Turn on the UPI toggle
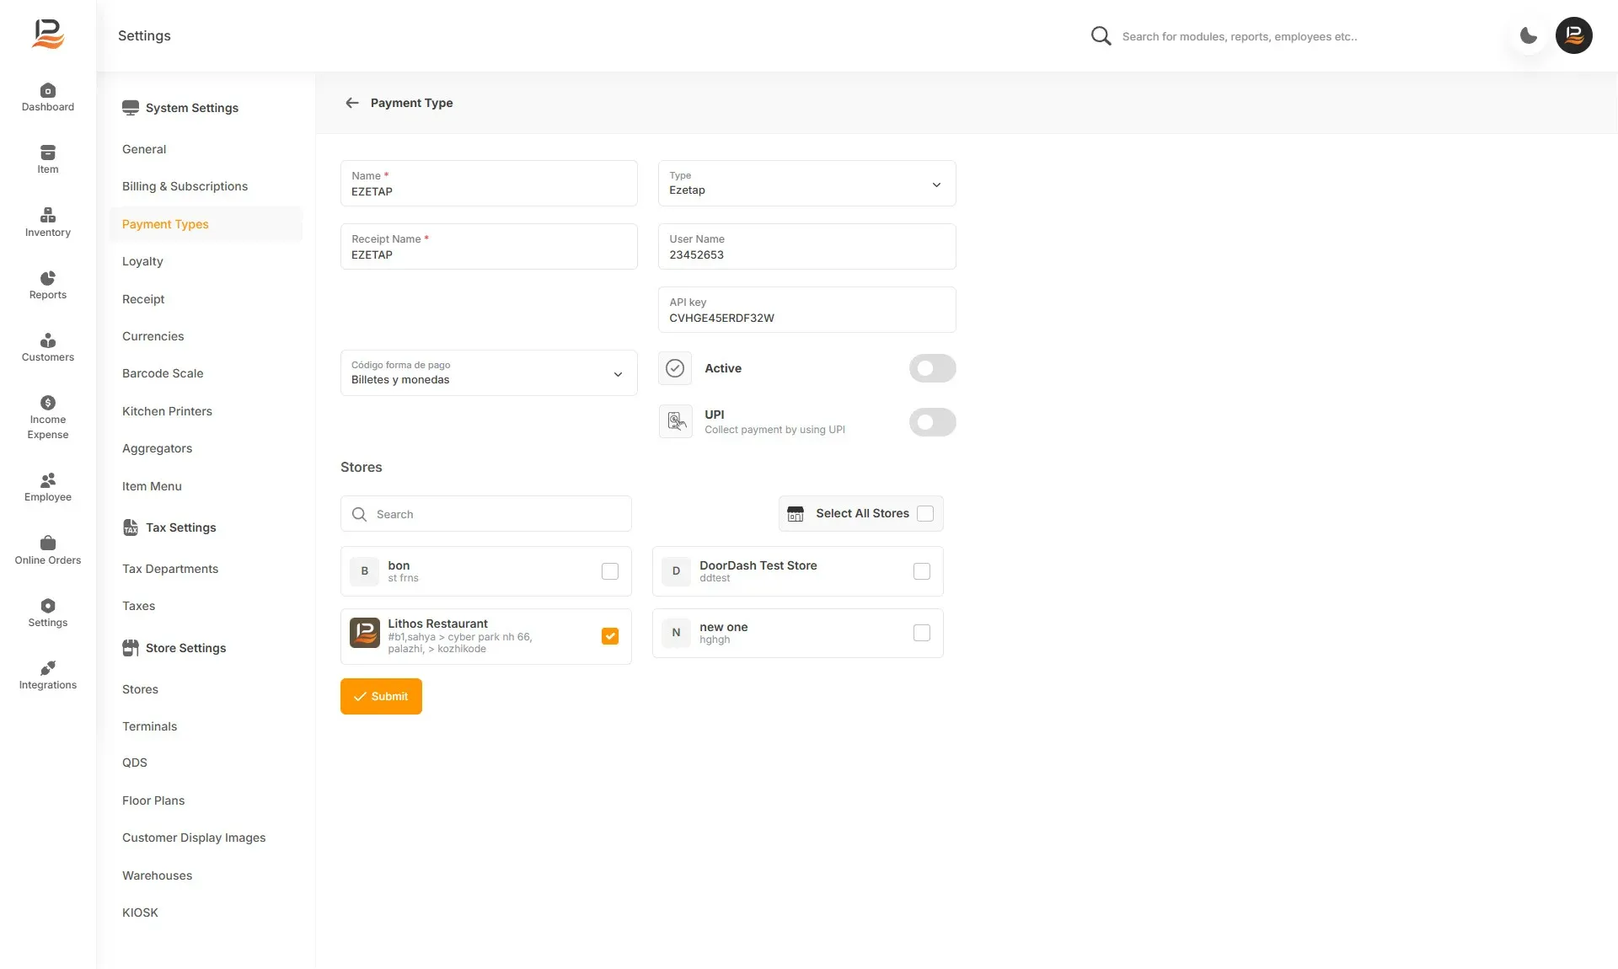Image resolution: width=1618 pixels, height=969 pixels. pos(932,421)
